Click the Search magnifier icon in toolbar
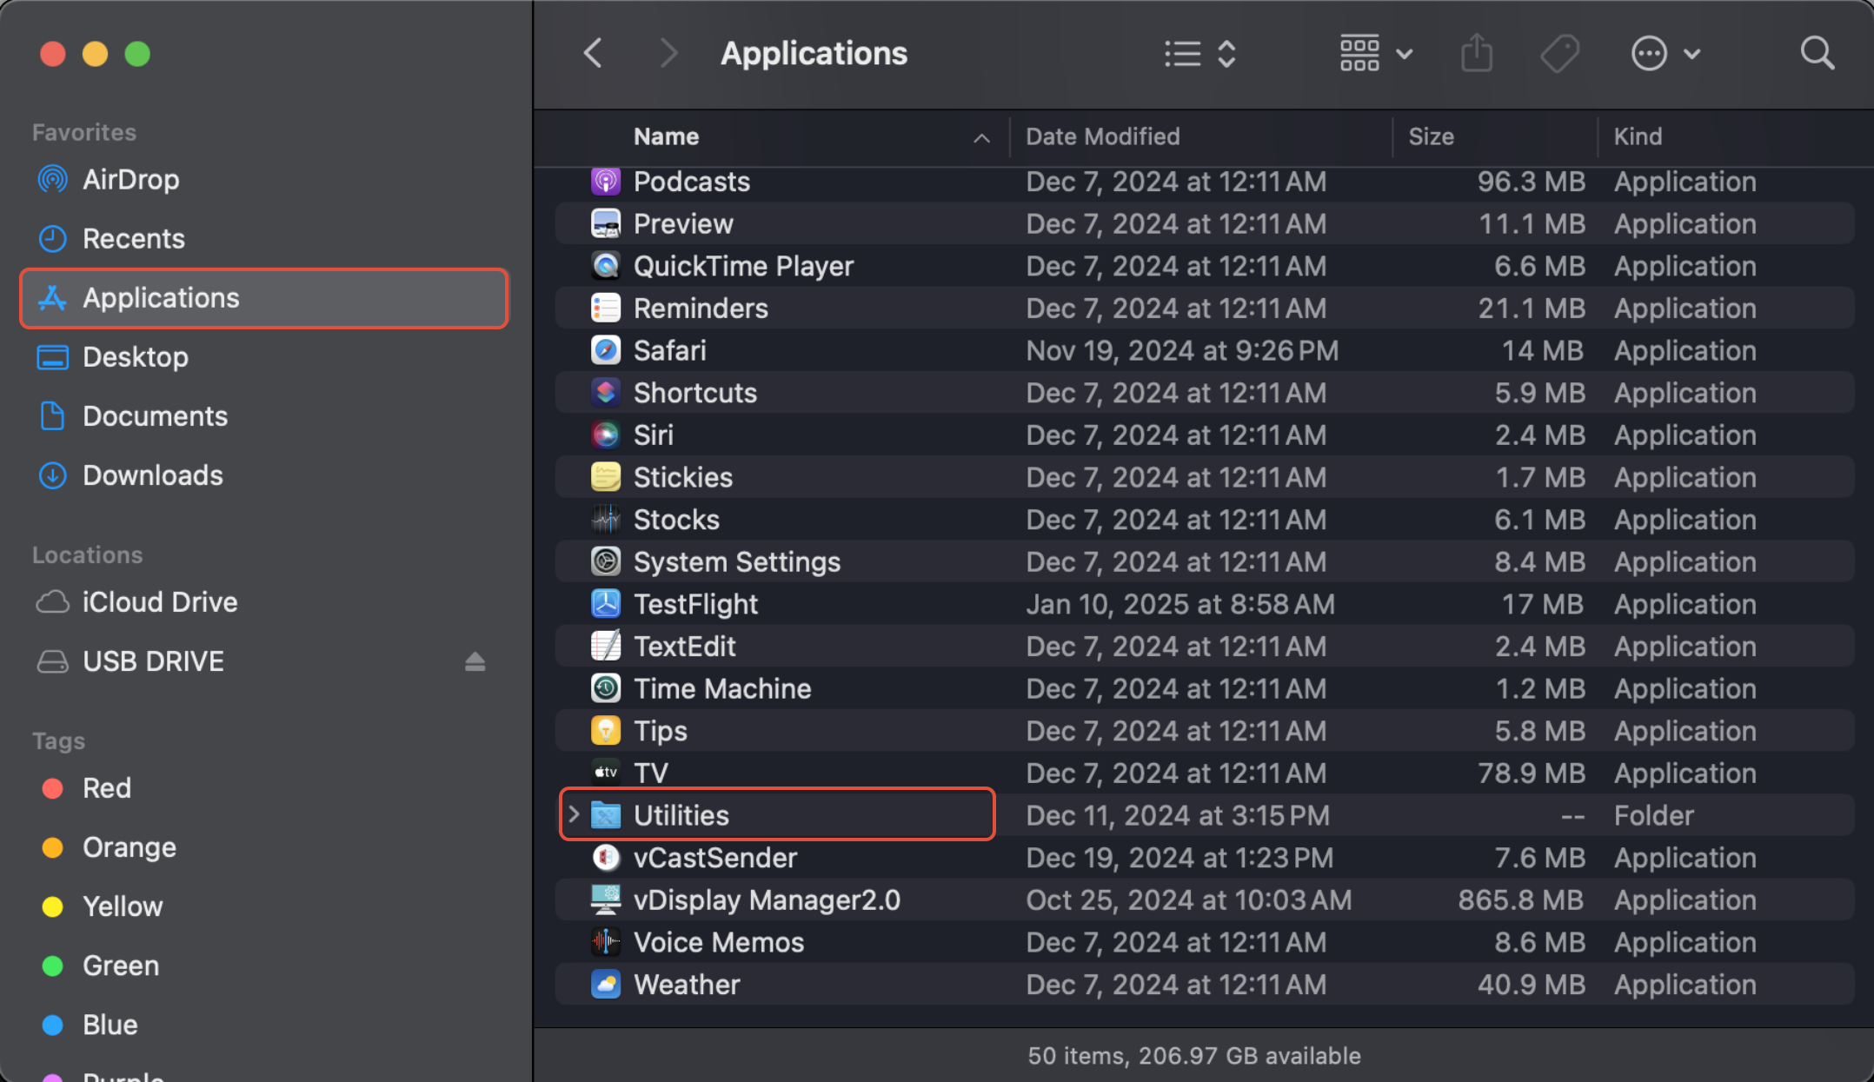 (x=1817, y=54)
